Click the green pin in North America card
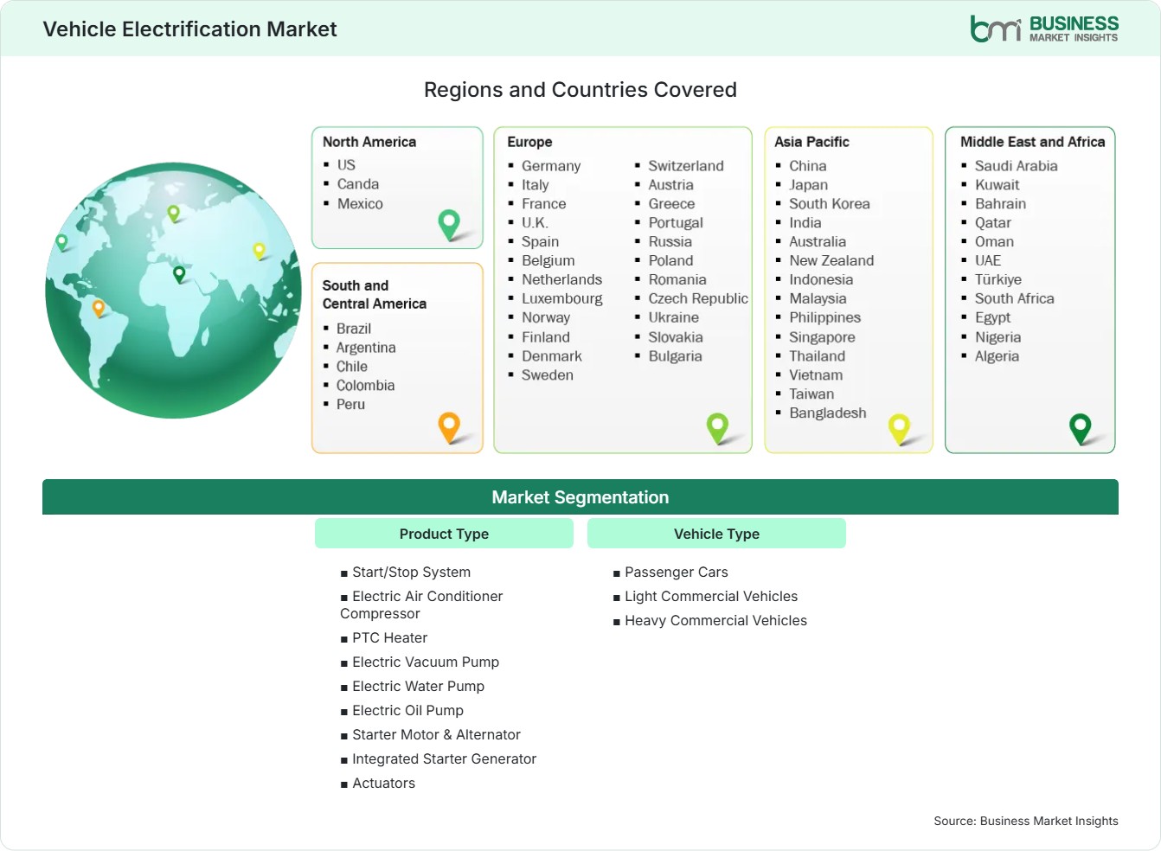 449,225
